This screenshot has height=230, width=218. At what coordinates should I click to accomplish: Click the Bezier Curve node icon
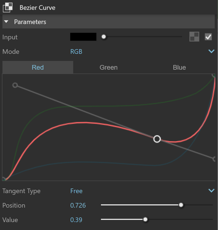(8, 7)
